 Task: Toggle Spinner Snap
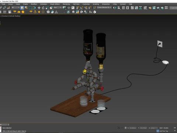coord(90,8)
